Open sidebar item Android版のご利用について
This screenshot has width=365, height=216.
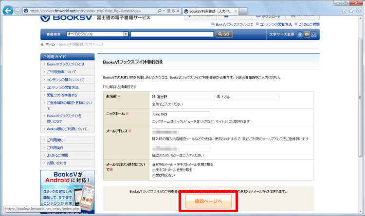(x=68, y=129)
